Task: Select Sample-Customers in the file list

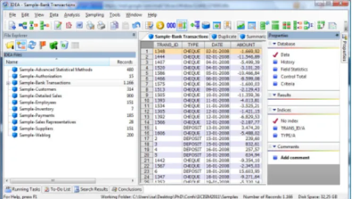Action: coord(38,89)
